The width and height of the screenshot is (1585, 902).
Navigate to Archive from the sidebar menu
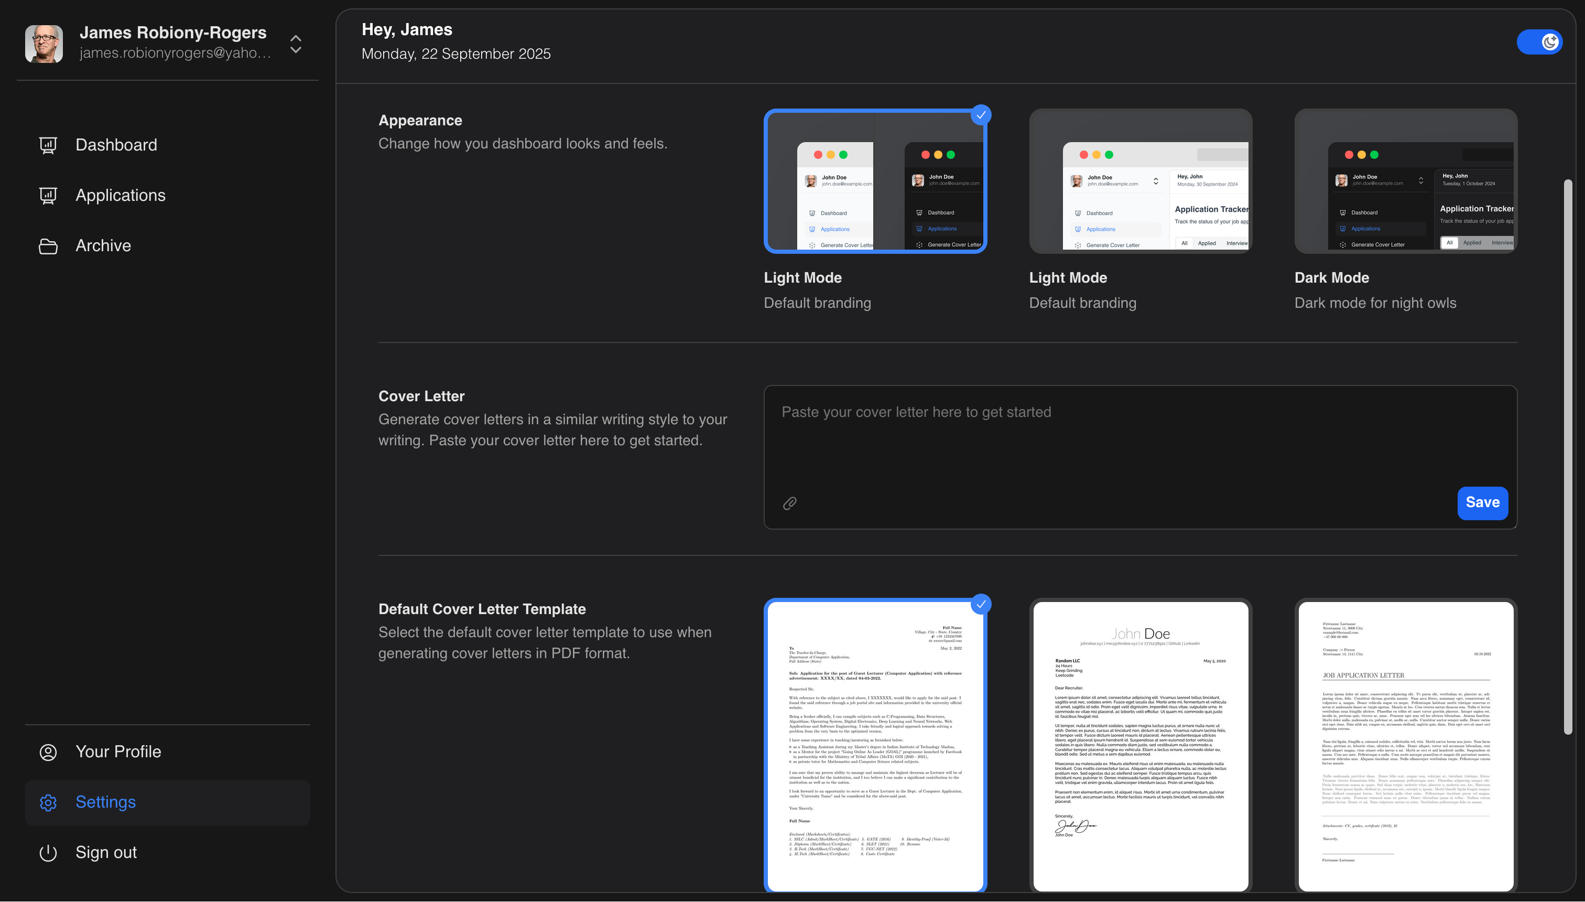(103, 245)
